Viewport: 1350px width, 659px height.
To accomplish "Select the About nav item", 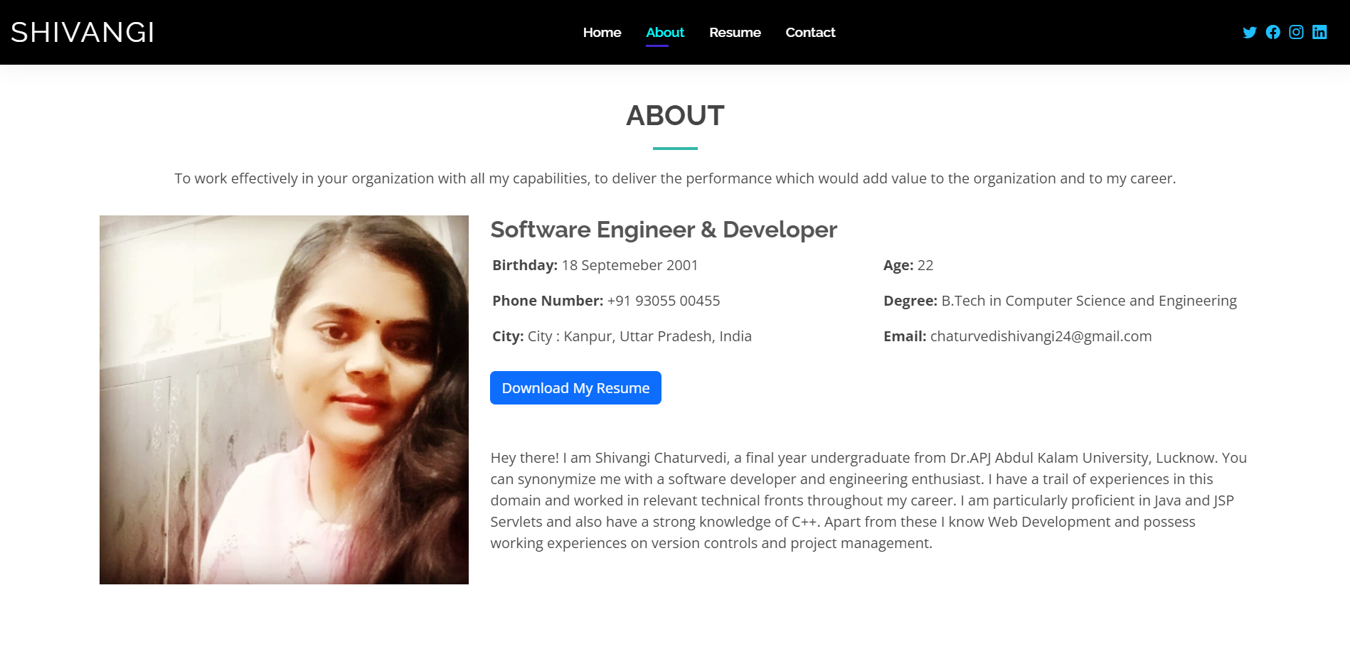I will point(665,33).
